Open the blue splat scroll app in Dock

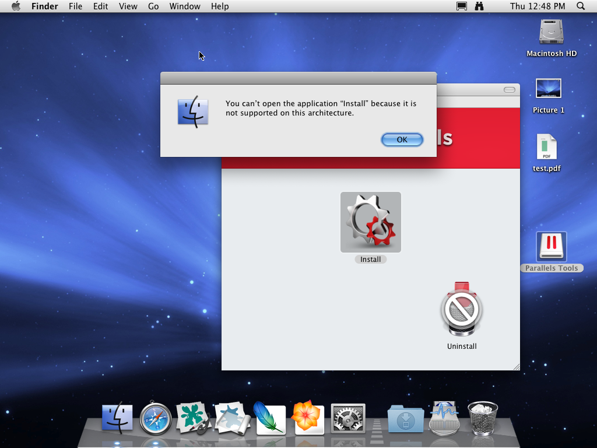[x=232, y=418]
